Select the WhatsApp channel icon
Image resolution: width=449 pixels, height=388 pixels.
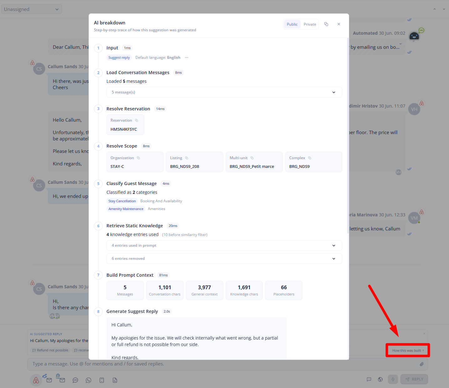(89, 380)
